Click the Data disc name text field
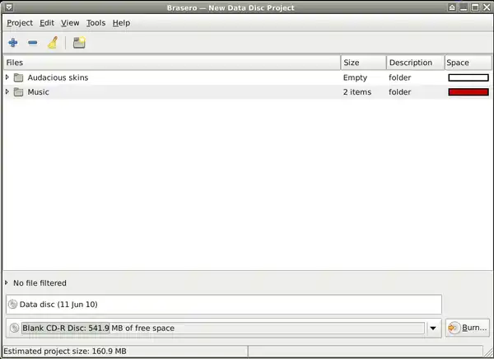This screenshot has height=359, width=494. tap(231, 305)
